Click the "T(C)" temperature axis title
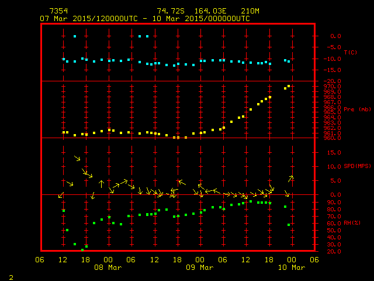This screenshot has height=281, width=374. coord(351,52)
